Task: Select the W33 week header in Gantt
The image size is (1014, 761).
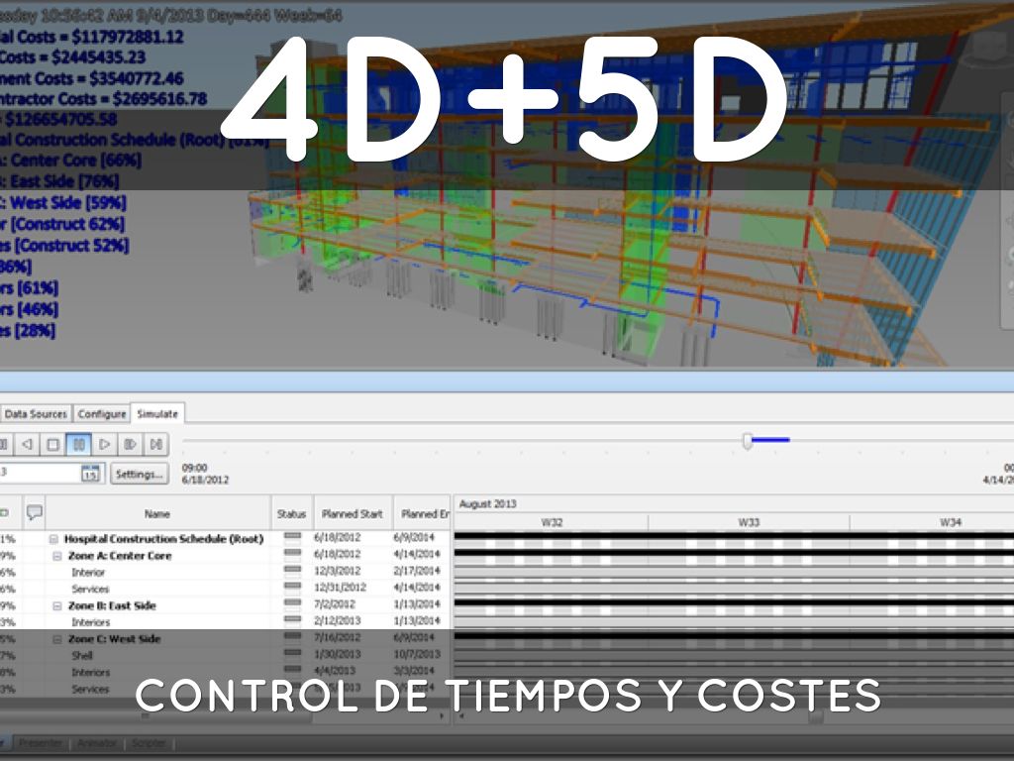Action: [749, 522]
